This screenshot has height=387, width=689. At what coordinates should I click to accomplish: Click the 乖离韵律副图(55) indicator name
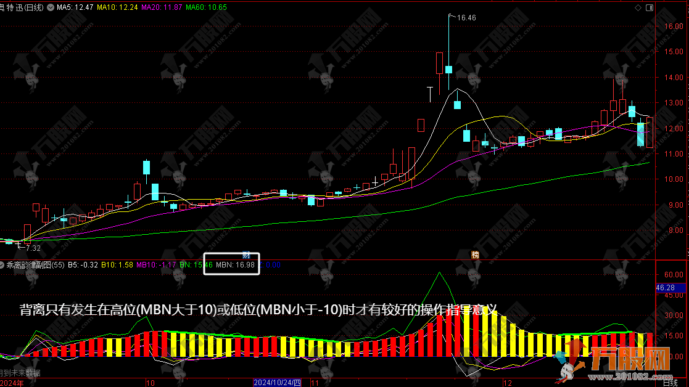pyautogui.click(x=35, y=265)
